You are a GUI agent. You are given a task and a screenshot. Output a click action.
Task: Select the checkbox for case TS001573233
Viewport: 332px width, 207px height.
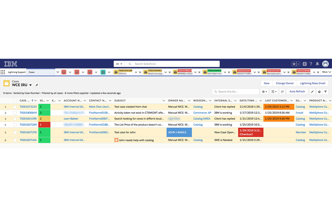click(x=15, y=107)
